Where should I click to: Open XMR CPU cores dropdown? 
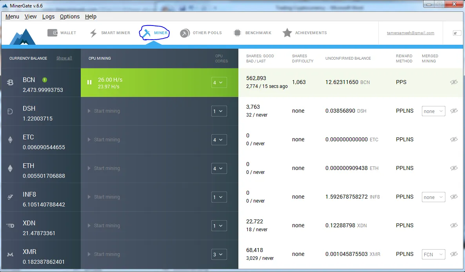click(219, 254)
